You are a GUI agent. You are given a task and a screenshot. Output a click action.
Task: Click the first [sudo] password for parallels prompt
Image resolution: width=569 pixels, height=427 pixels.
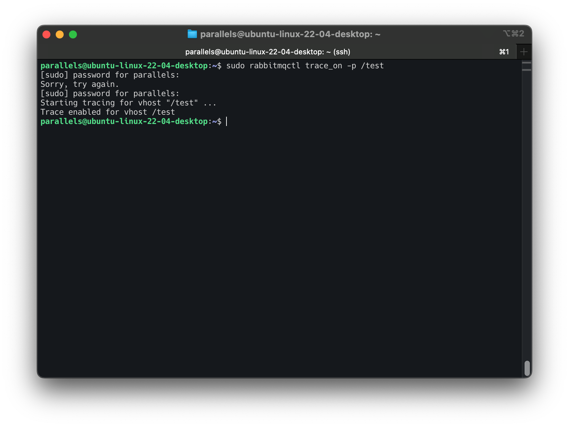110,75
